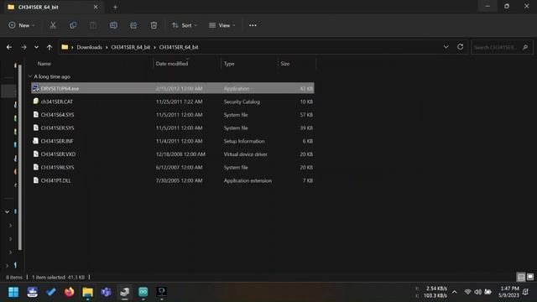Open the See more three-dots menu

(x=253, y=25)
